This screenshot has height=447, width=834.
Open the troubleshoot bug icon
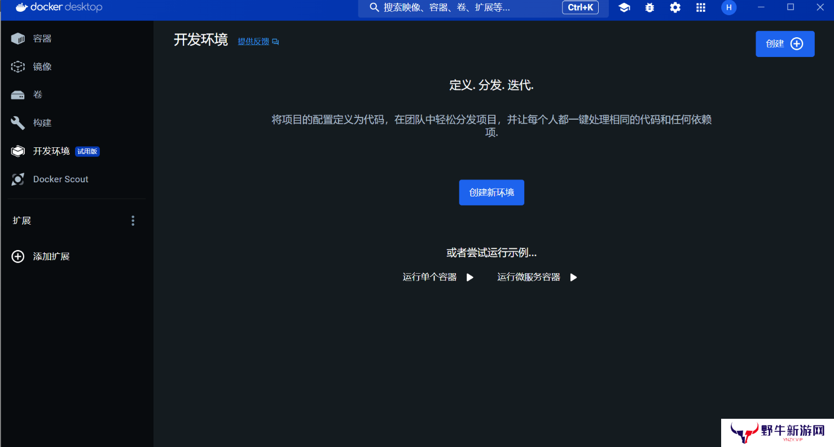tap(649, 7)
